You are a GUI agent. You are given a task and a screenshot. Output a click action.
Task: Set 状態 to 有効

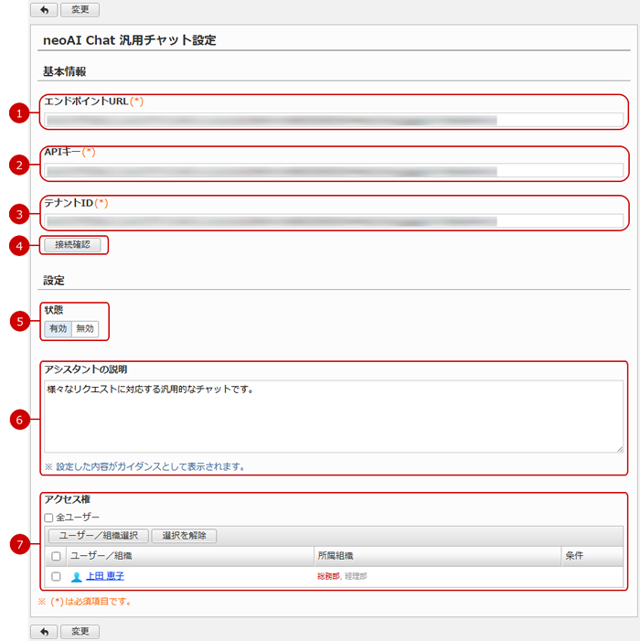[x=58, y=328]
